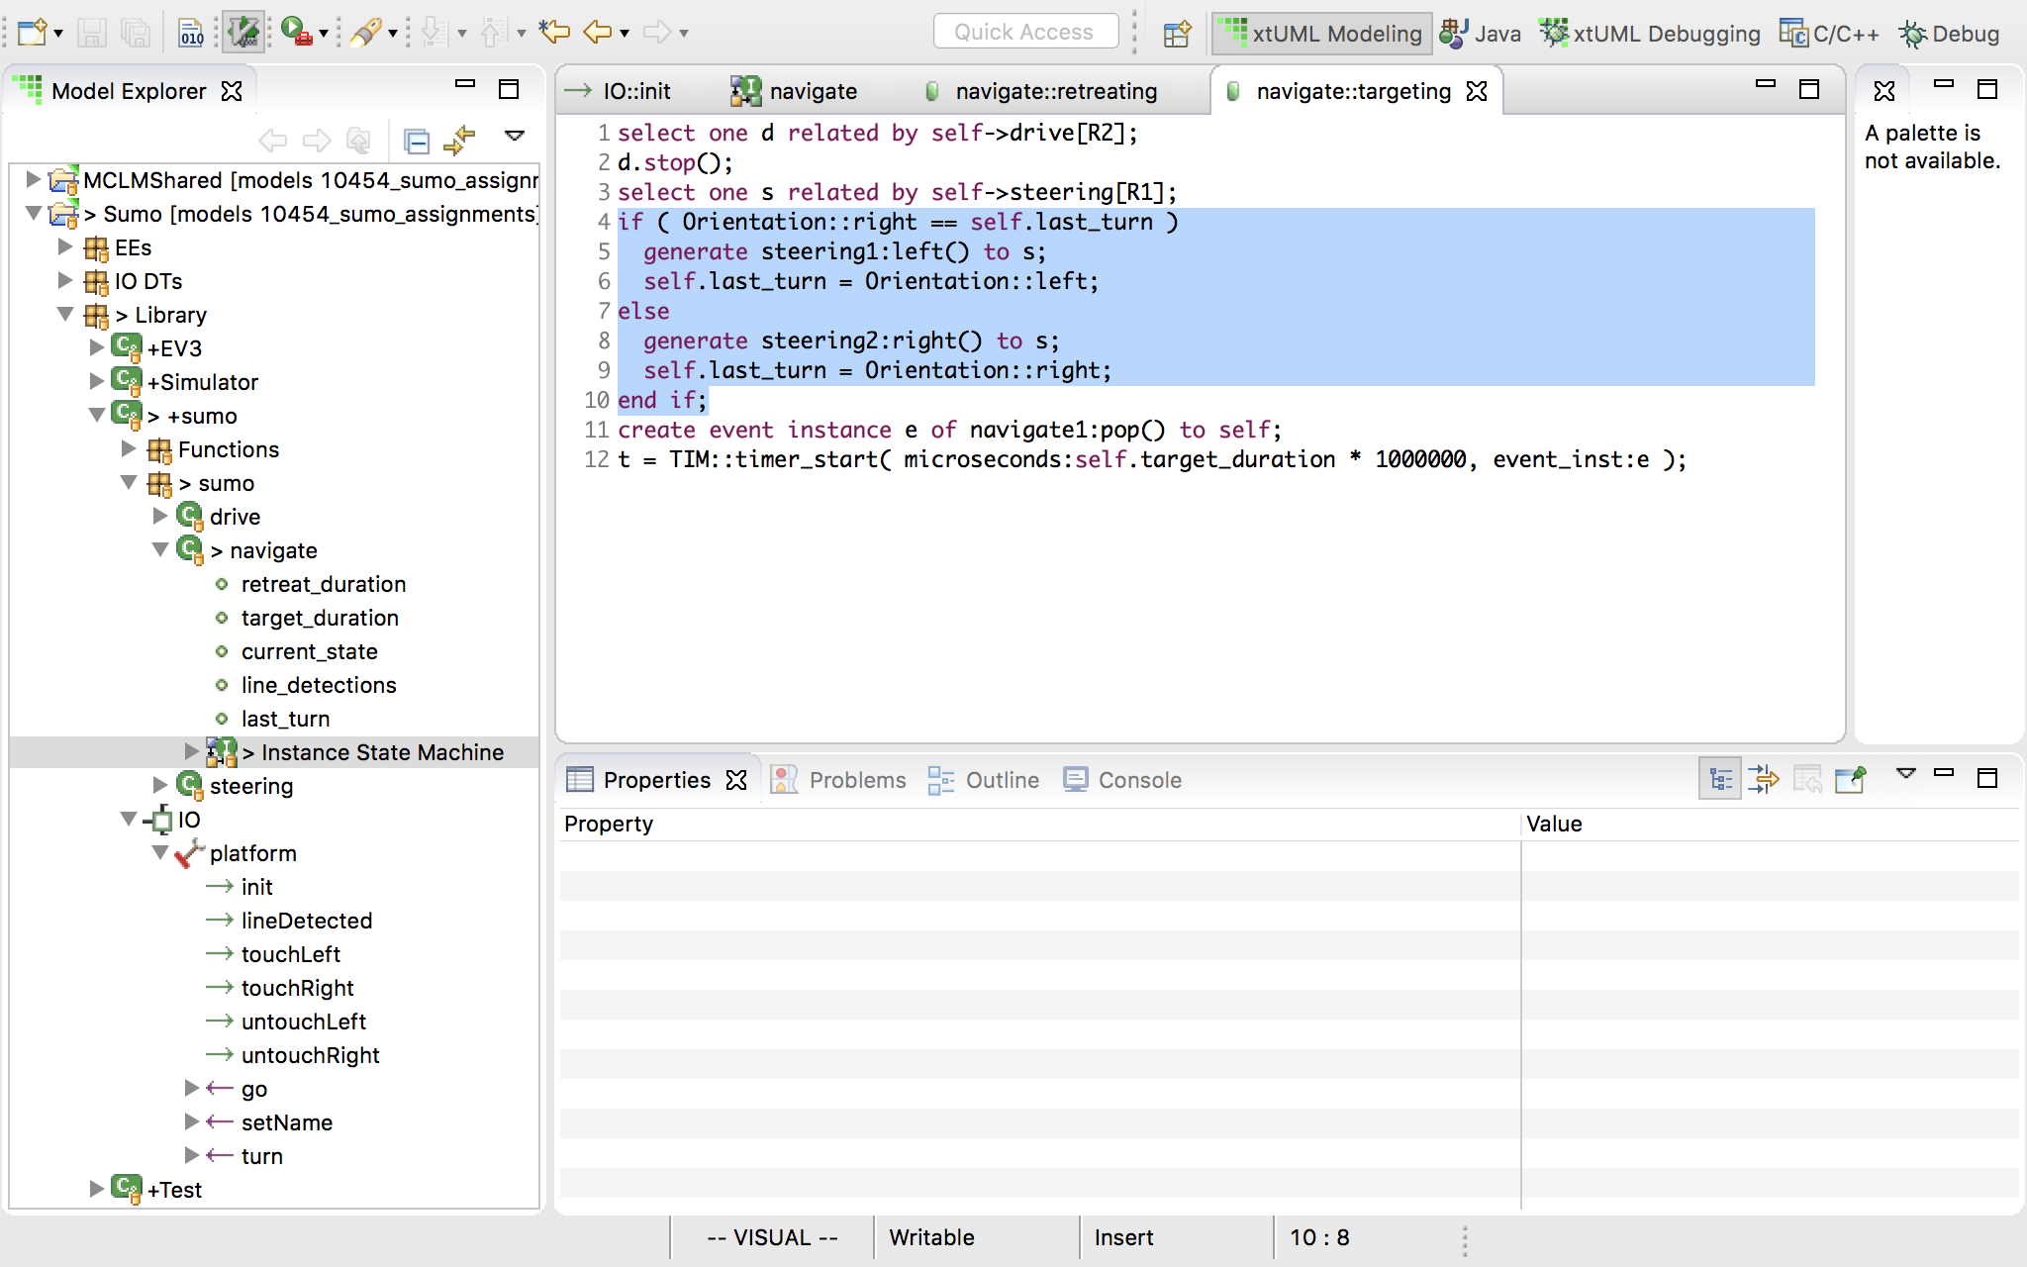Image resolution: width=2027 pixels, height=1267 pixels.
Task: Close the Model Explorer view tab
Action: 232,91
